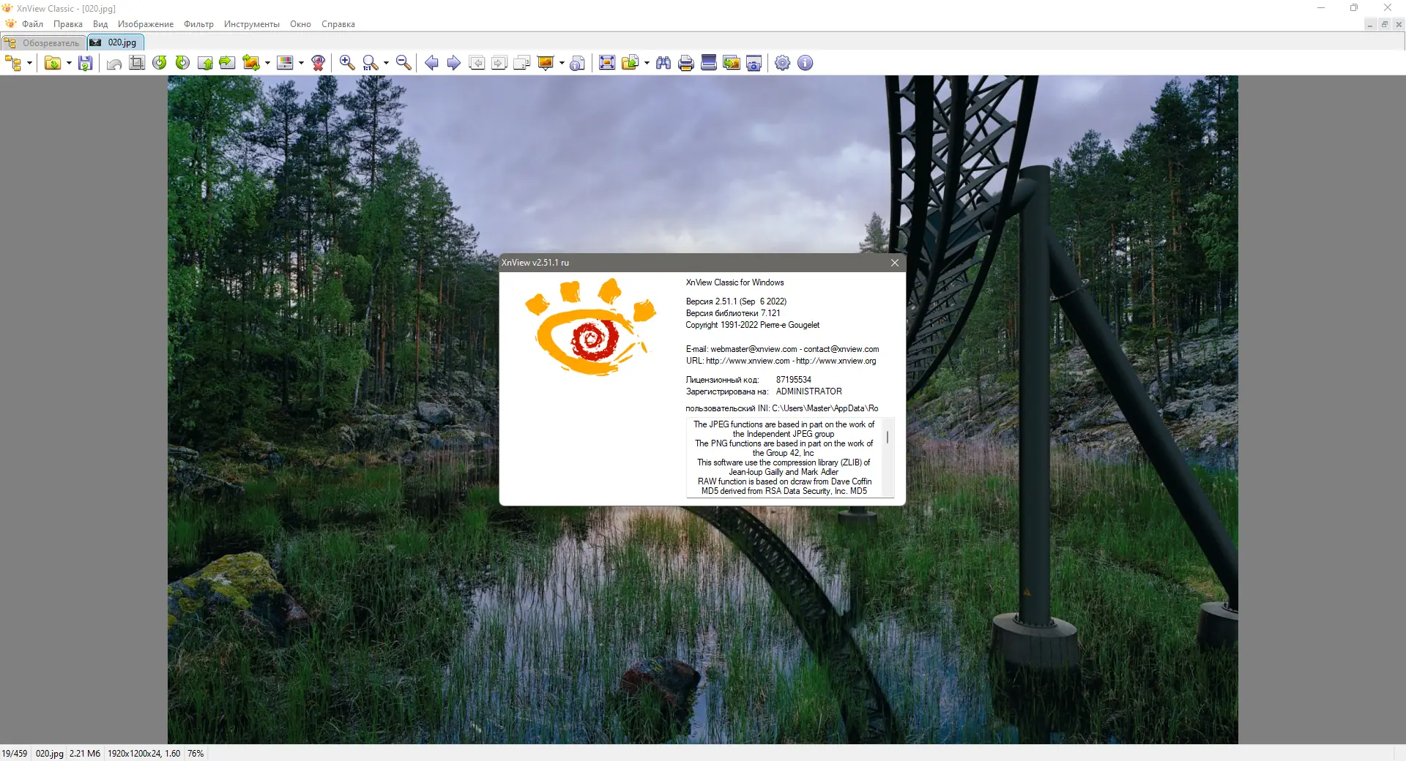Activate the Red-eye removal tool

tap(317, 63)
